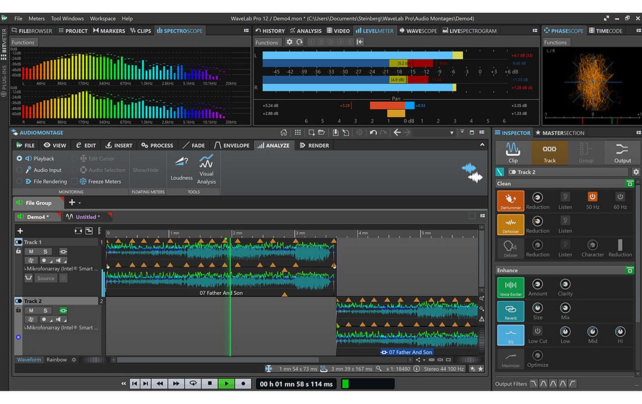The height and width of the screenshot is (404, 642).
Task: Click the zoom magnifier in status bar
Action: (379, 368)
